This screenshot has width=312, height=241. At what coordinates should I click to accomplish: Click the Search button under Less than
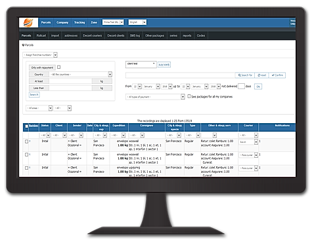pyautogui.click(x=34, y=95)
